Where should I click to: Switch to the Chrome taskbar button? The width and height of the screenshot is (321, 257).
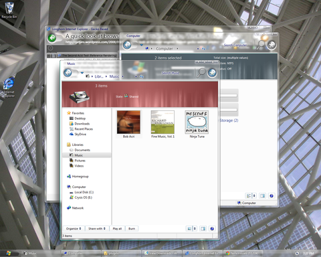tap(243, 253)
